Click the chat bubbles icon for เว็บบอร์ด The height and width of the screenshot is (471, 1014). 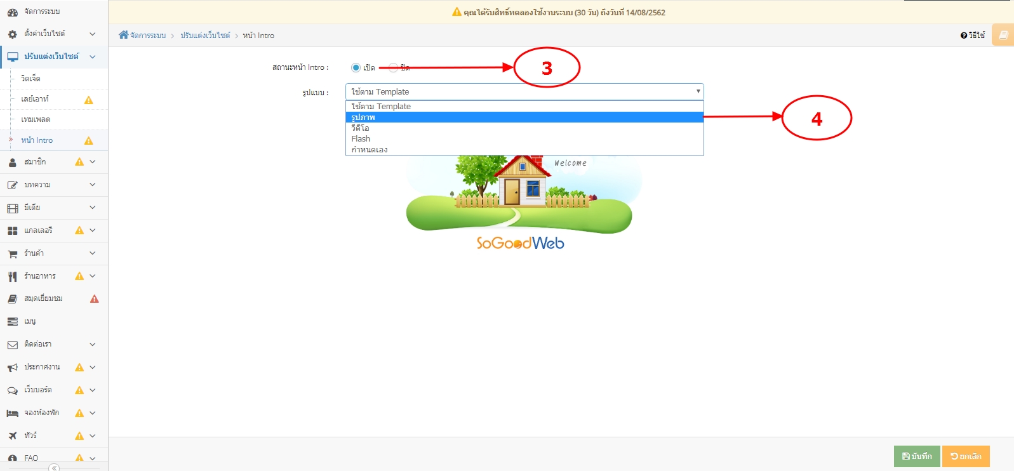click(12, 390)
